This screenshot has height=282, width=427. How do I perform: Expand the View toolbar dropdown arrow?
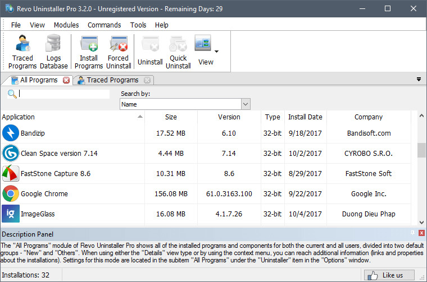(217, 52)
